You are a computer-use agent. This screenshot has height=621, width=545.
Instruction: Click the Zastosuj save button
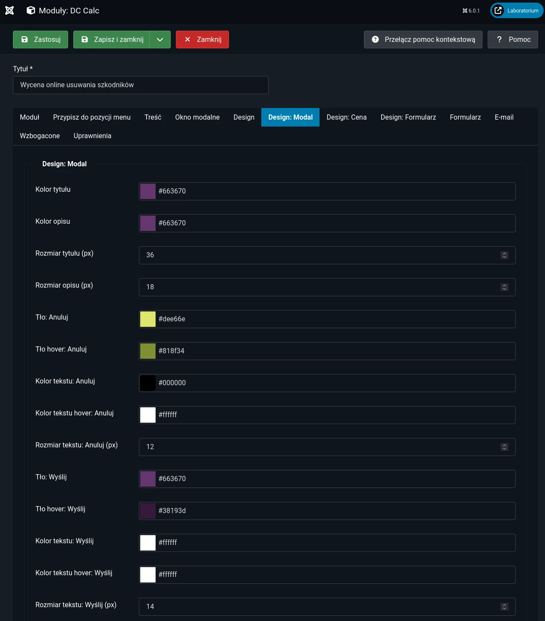(41, 39)
